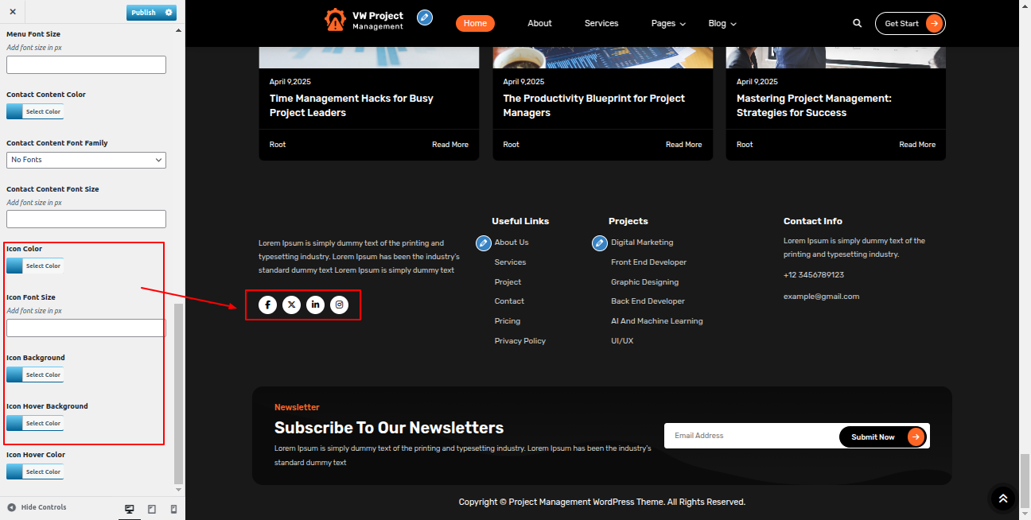Click the Icon Font Size input field
The height and width of the screenshot is (520, 1031).
(86, 328)
